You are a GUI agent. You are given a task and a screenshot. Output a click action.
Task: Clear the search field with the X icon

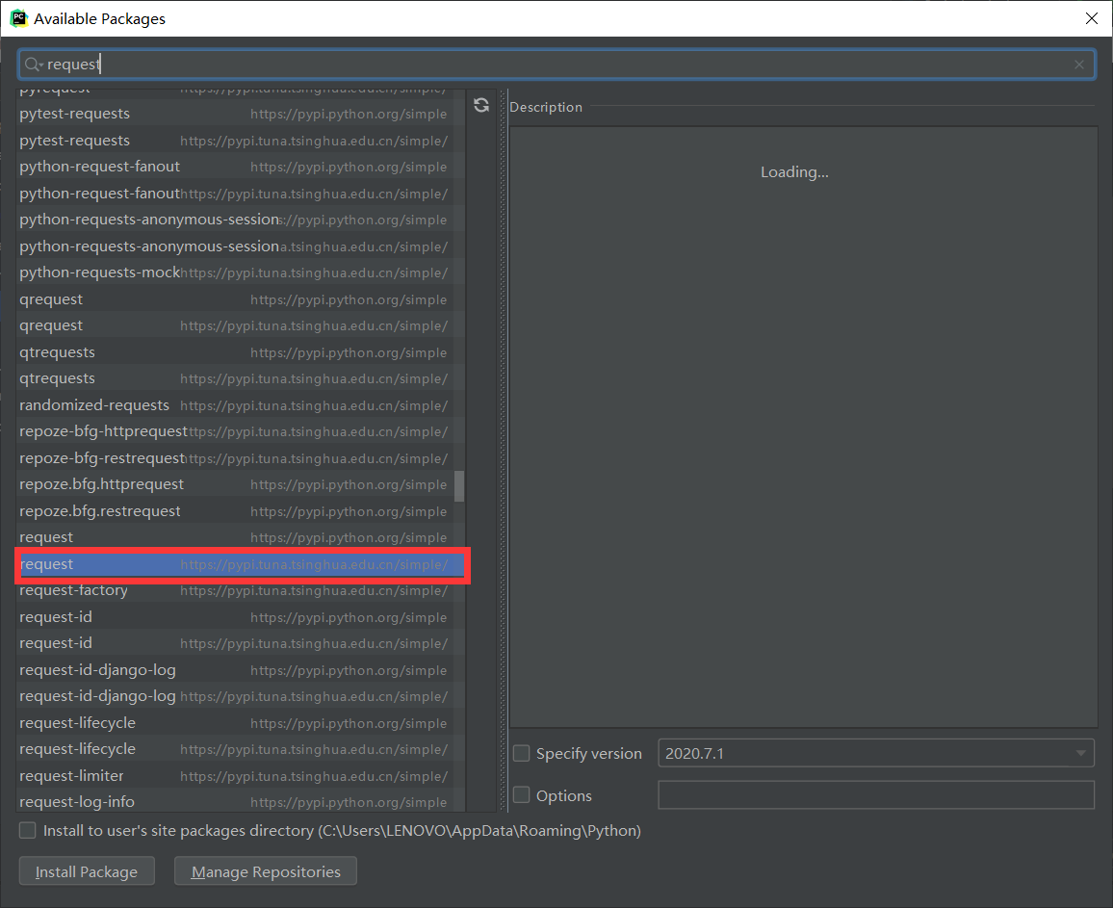(1079, 65)
